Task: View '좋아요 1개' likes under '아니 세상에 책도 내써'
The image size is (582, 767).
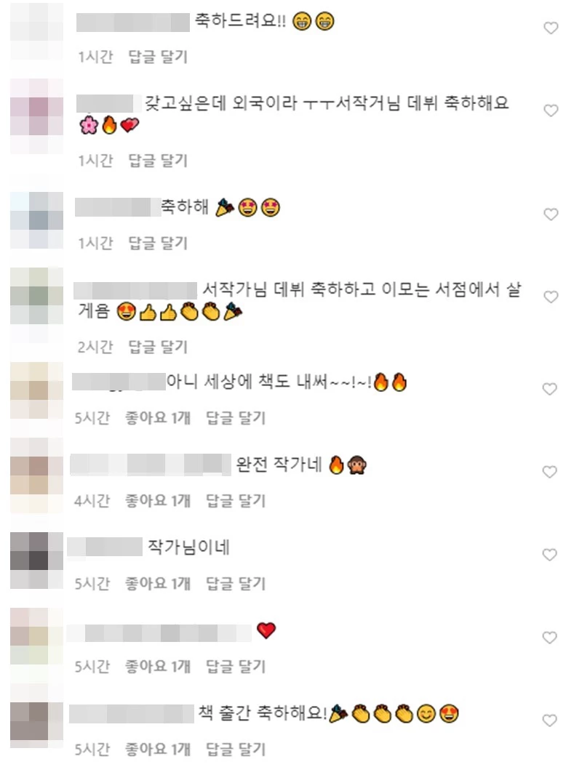Action: click(158, 418)
